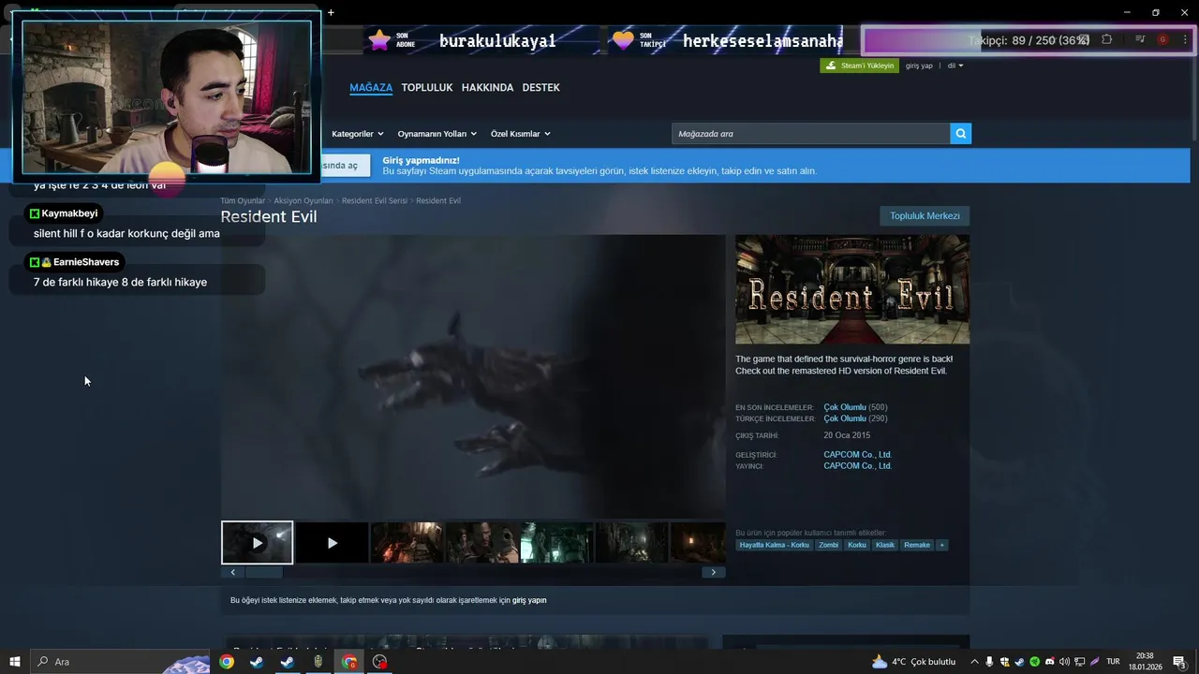Viewport: 1199px width, 674px height.
Task: Open Tüm Oyunlar breadcrumb
Action: (x=243, y=200)
